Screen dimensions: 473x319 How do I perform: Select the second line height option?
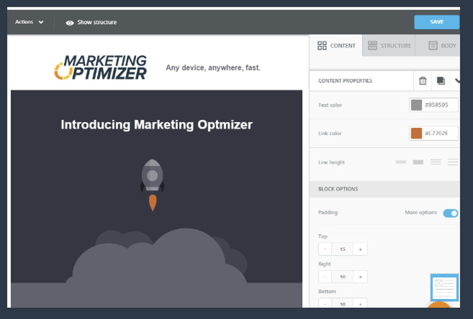(418, 162)
